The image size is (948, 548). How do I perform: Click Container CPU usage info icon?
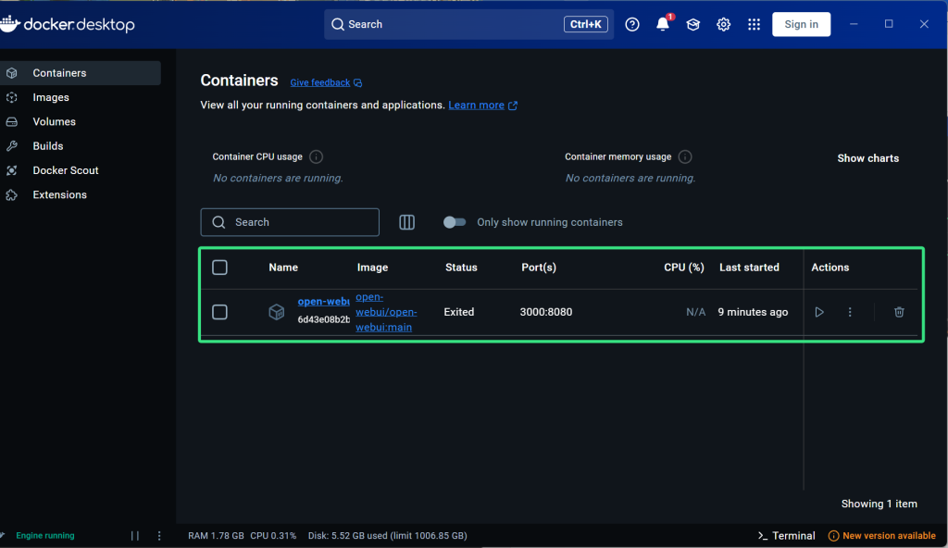click(317, 157)
